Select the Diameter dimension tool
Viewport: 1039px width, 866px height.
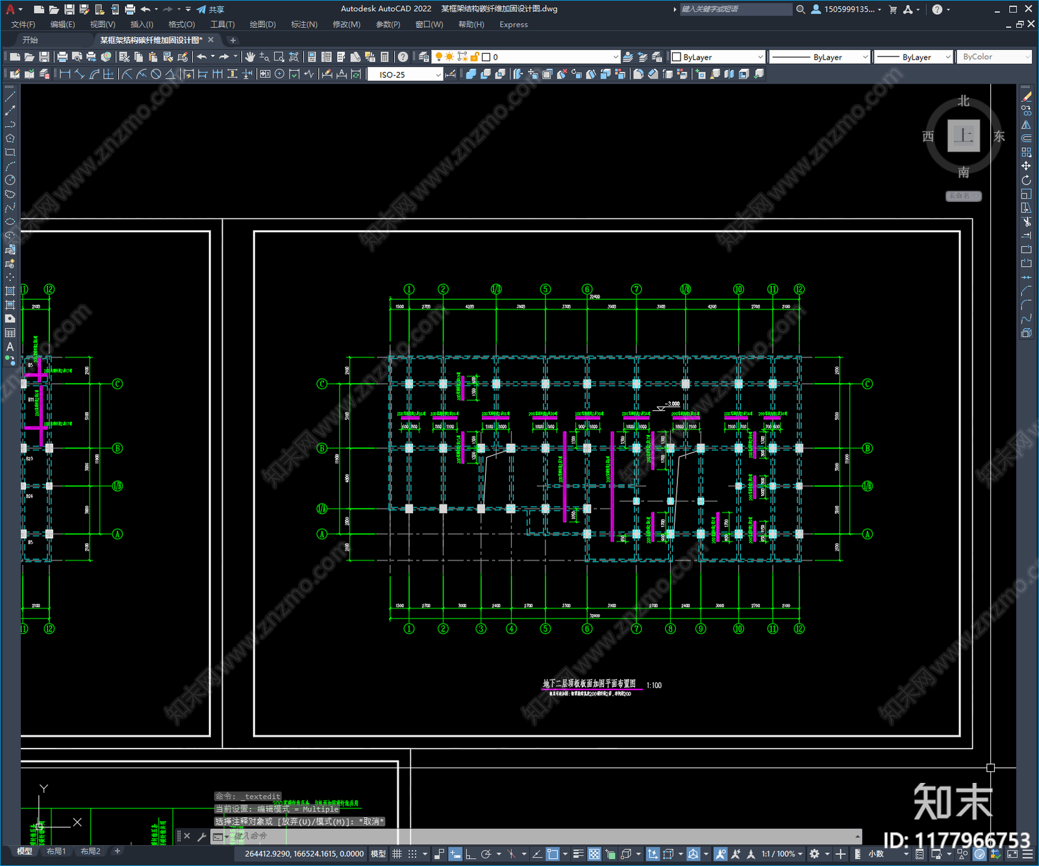156,74
